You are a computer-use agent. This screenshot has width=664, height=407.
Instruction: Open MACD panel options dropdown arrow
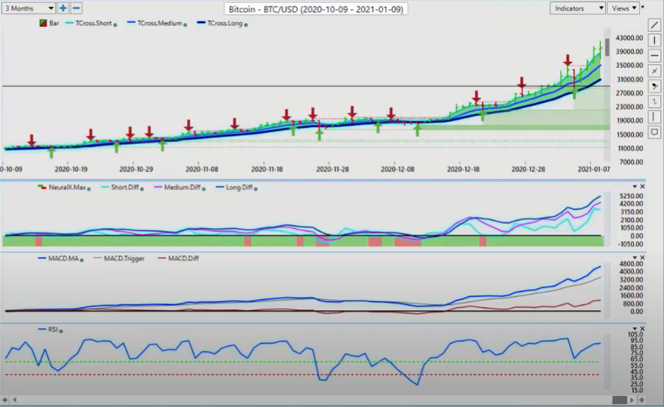[635, 258]
